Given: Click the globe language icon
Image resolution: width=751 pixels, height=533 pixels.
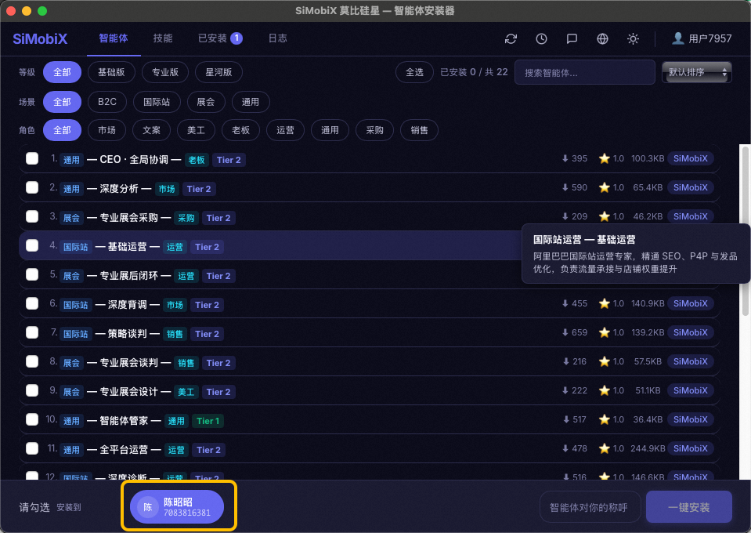Looking at the screenshot, I should [602, 39].
